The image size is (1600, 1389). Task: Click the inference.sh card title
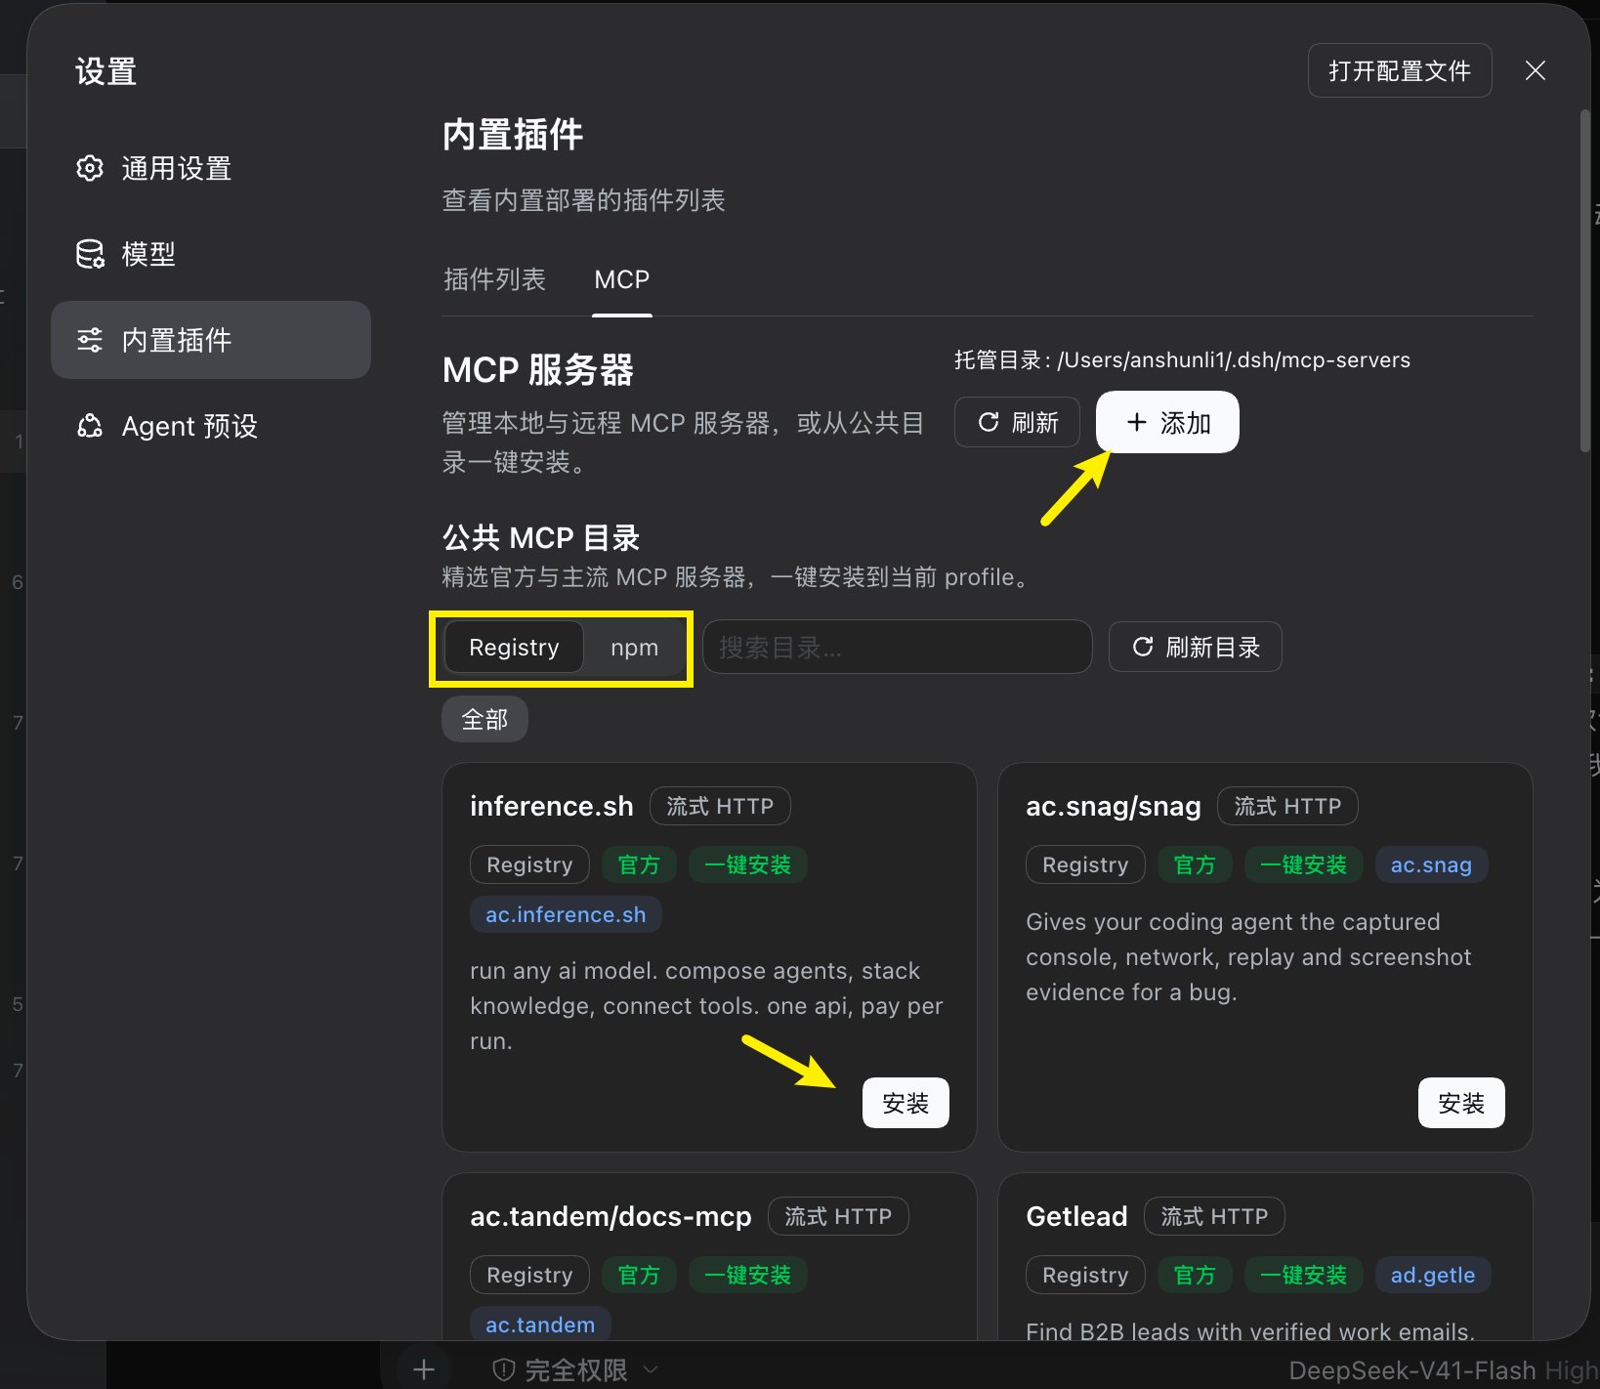coord(552,806)
